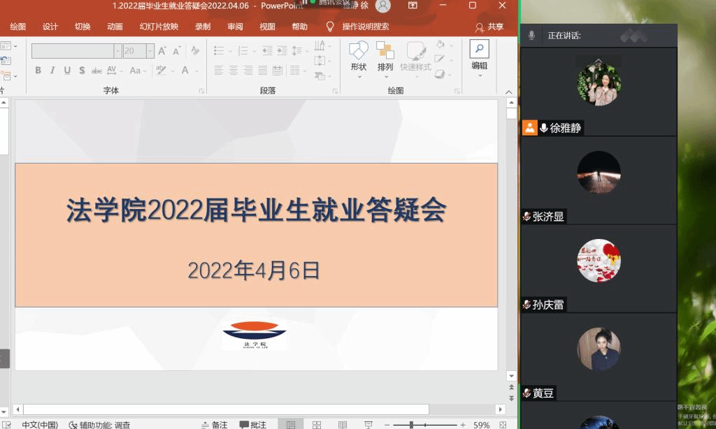Switch to reading view
716x429 pixels.
tap(343, 424)
